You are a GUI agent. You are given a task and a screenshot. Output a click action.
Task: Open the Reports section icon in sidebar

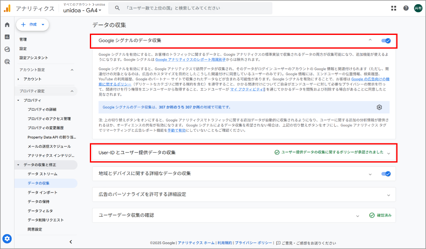[7, 37]
